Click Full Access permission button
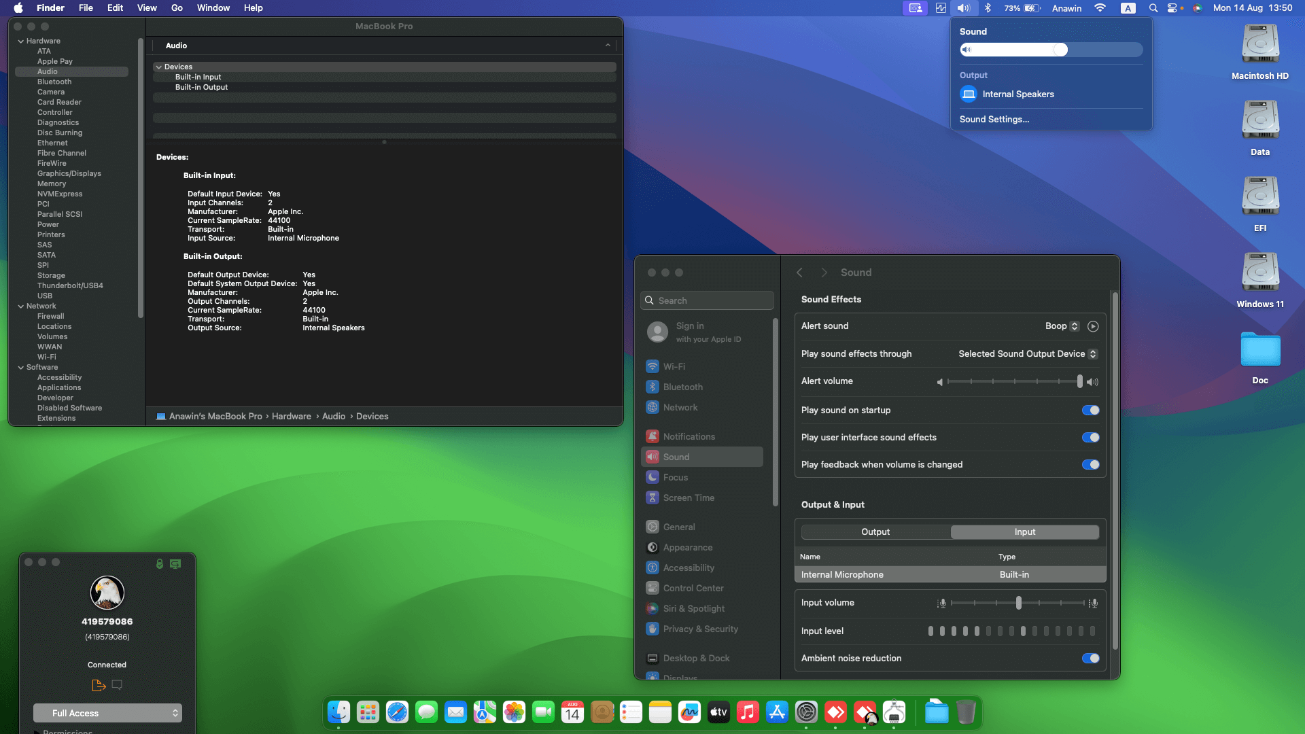 107,713
